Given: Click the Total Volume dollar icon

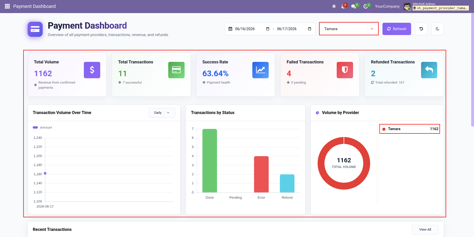Looking at the screenshot, I should (92, 70).
